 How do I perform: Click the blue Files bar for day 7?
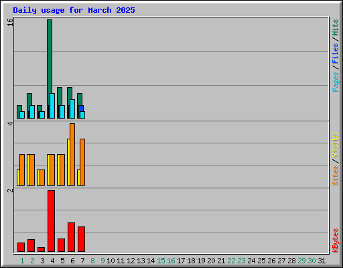pyautogui.click(x=81, y=109)
